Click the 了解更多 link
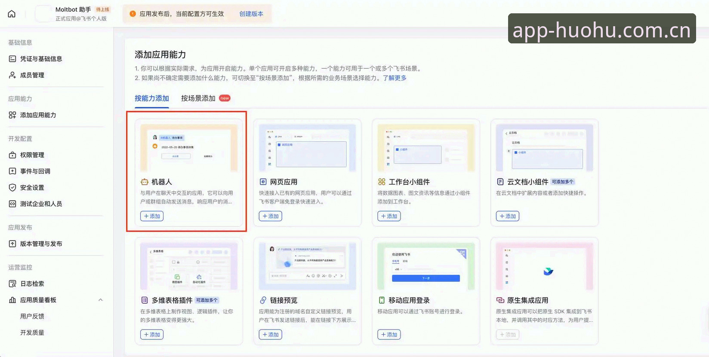Screen dimensions: 709x357 (x=395, y=78)
